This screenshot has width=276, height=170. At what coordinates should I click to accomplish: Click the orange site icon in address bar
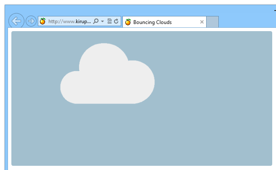click(x=42, y=21)
